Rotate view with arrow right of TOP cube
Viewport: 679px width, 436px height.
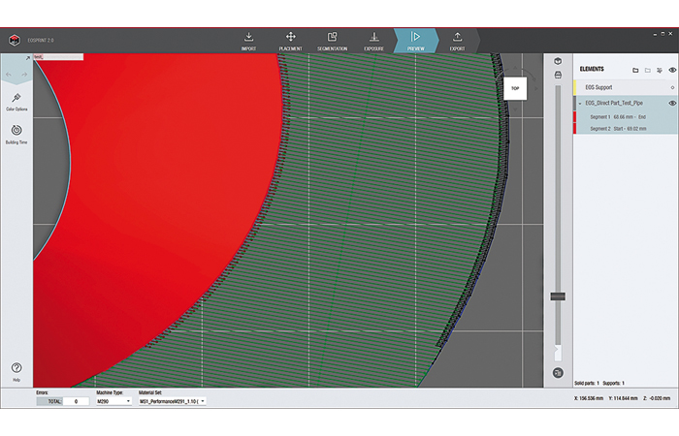click(536, 88)
